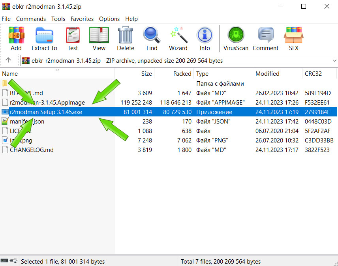Click WinRAR icon in title bar

(x=6, y=6)
